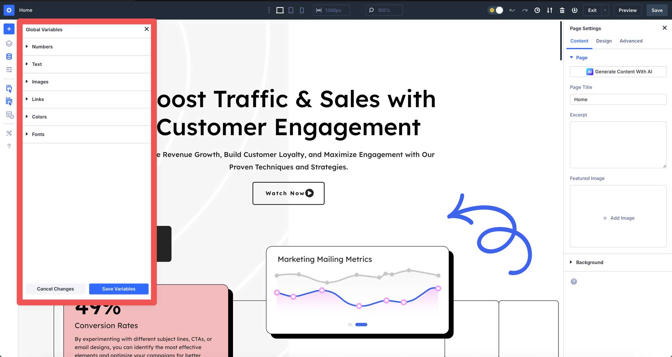Image resolution: width=672 pixels, height=357 pixels.
Task: Open the Add Element panel
Action: [9, 29]
